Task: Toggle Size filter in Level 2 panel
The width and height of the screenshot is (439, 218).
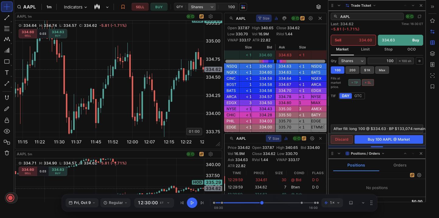Action: tap(264, 18)
